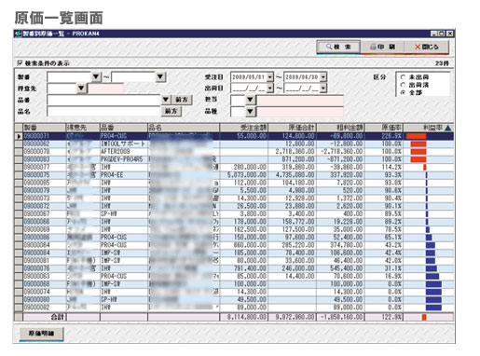Image resolution: width=480 pixels, height=356 pixels.
Task: Open the 得意先 dropdown arrow
Action: (x=81, y=89)
